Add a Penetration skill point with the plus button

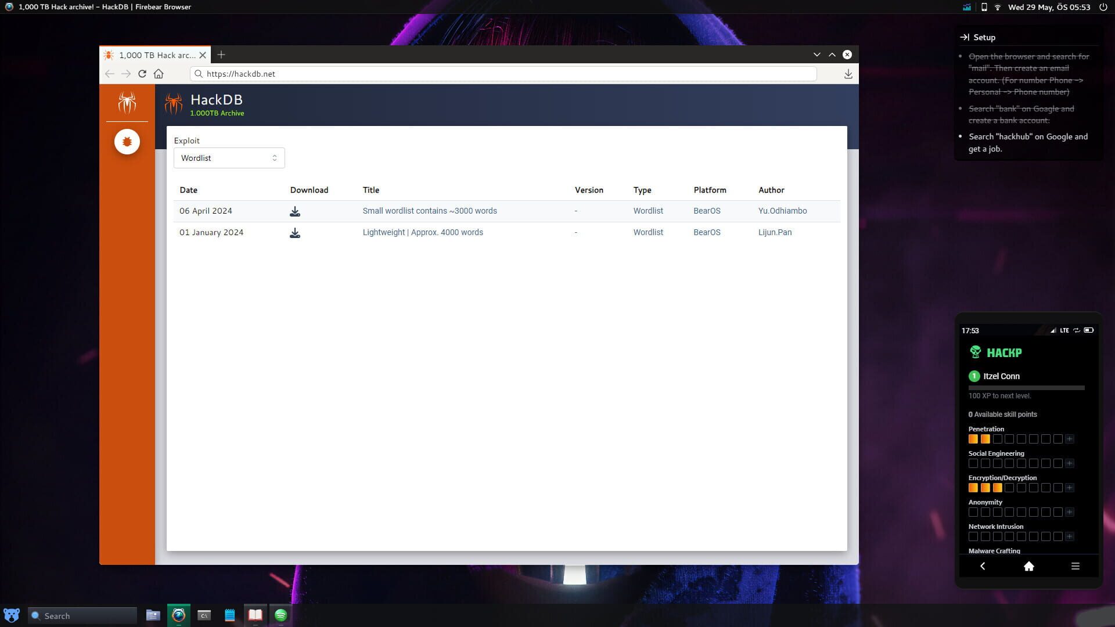(1070, 439)
